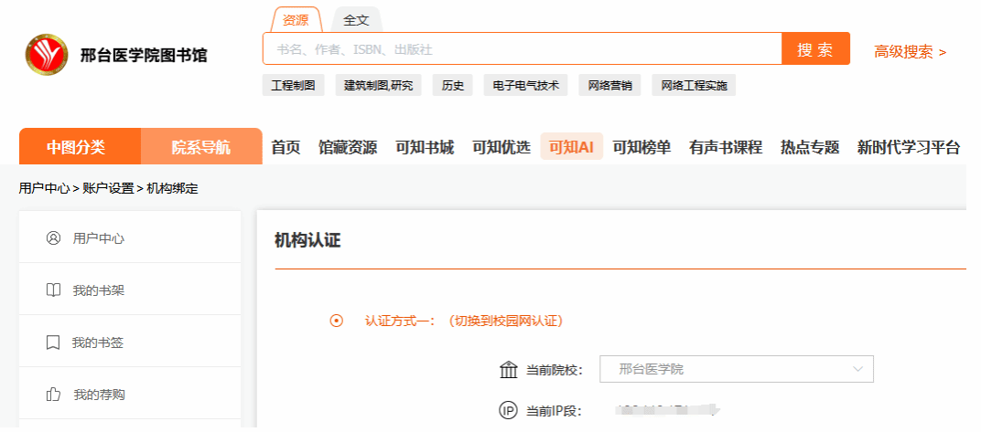Click the 机构认证 heading

(307, 240)
